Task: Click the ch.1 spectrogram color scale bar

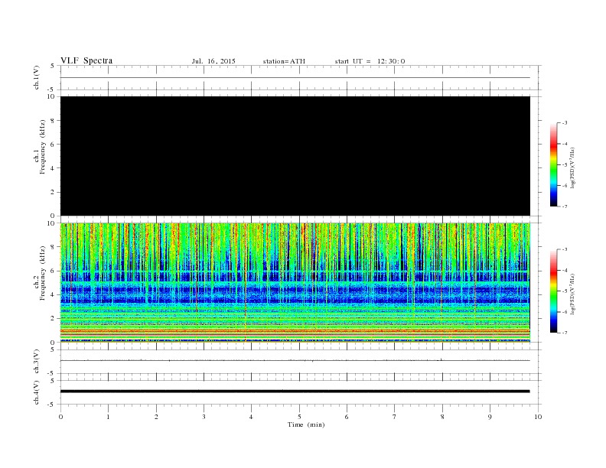Action: tap(554, 164)
